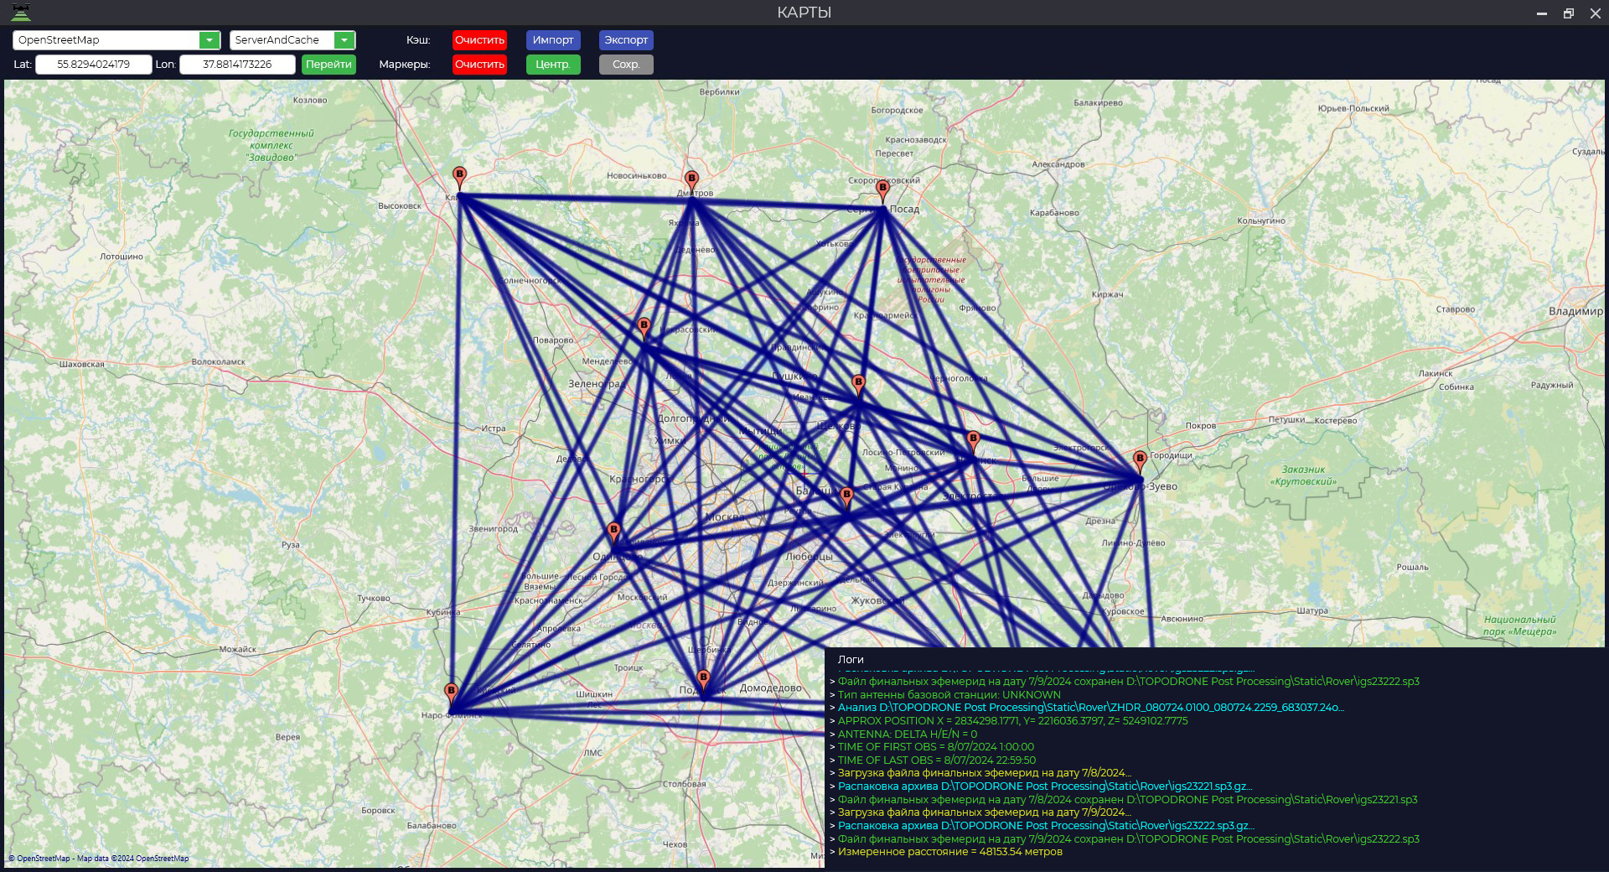Select the base marker at Подольск
This screenshot has width=1609, height=872.
[x=703, y=680]
